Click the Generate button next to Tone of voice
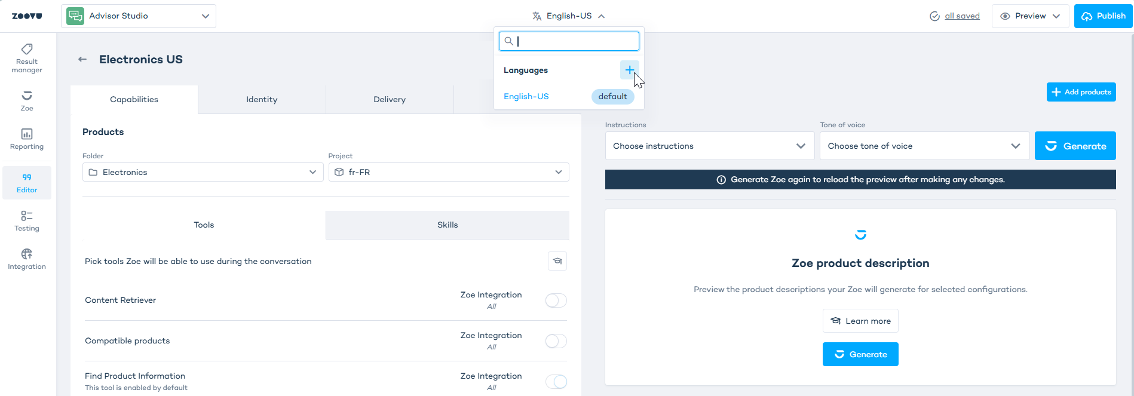This screenshot has width=1134, height=396. point(1075,146)
